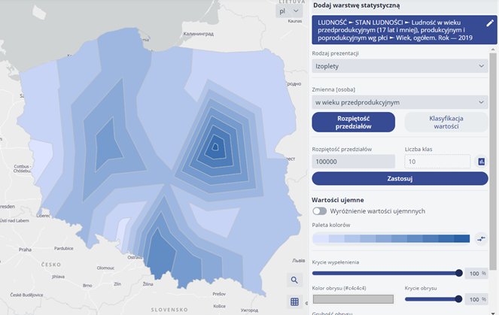
Task: Open the grid table view icon
Action: click(294, 301)
